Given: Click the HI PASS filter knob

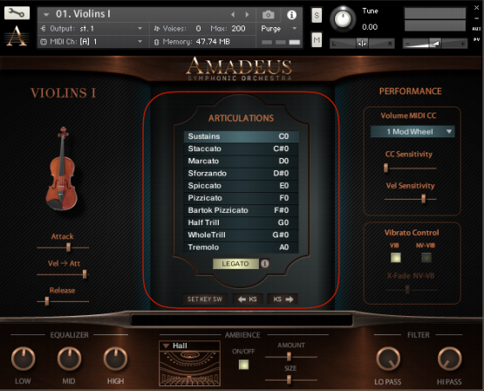Looking at the screenshot, I should point(450,359).
